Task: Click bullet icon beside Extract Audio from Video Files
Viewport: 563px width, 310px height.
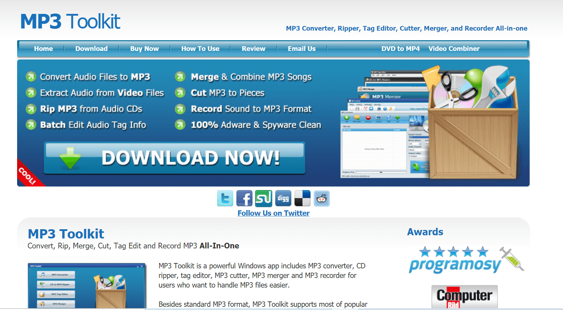Action: (31, 93)
